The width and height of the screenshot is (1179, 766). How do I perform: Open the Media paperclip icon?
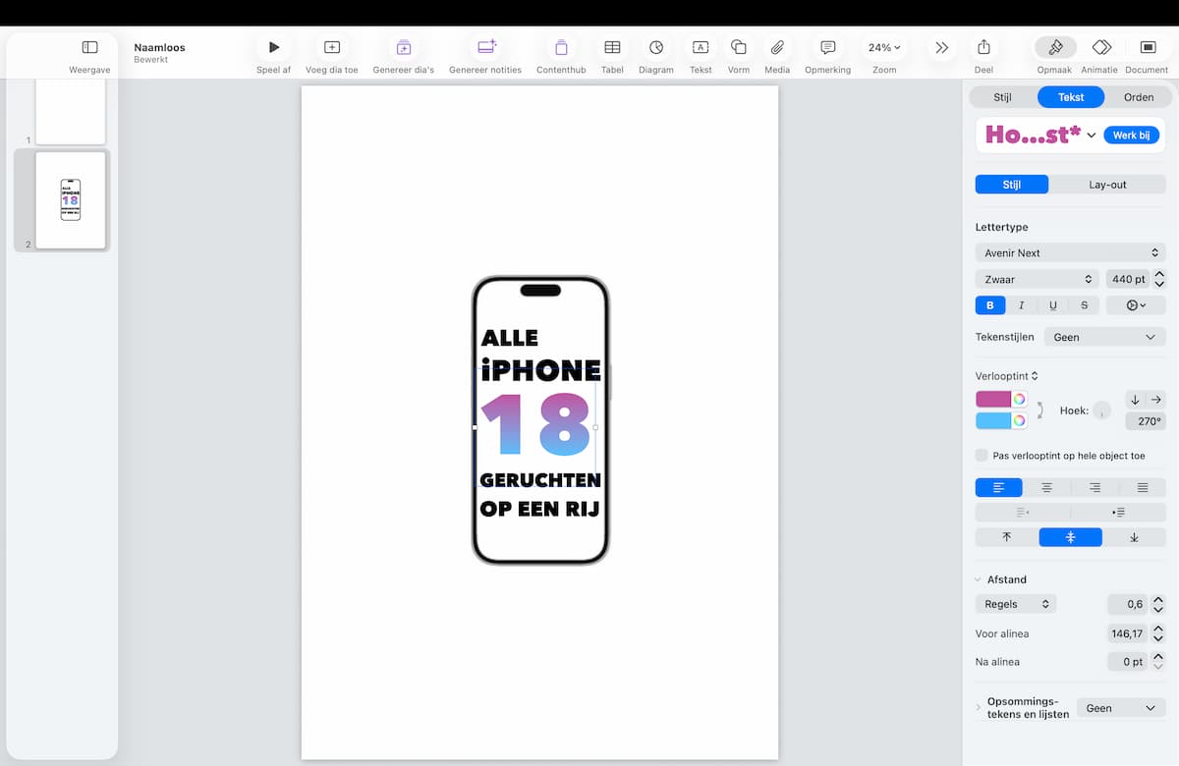pyautogui.click(x=777, y=47)
